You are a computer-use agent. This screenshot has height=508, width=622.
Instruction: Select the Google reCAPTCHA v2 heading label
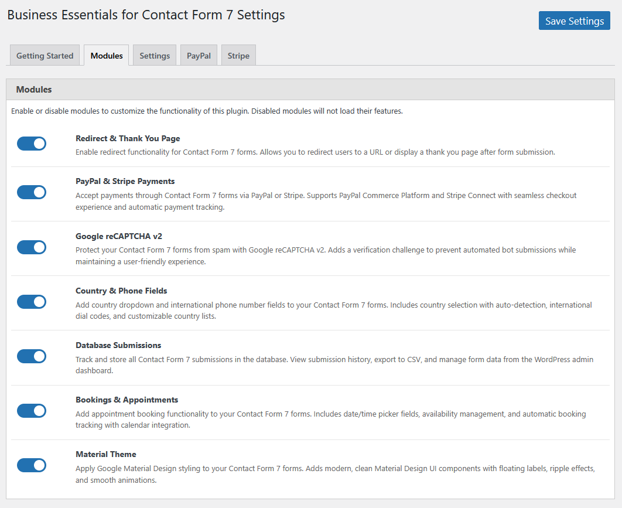tap(119, 236)
